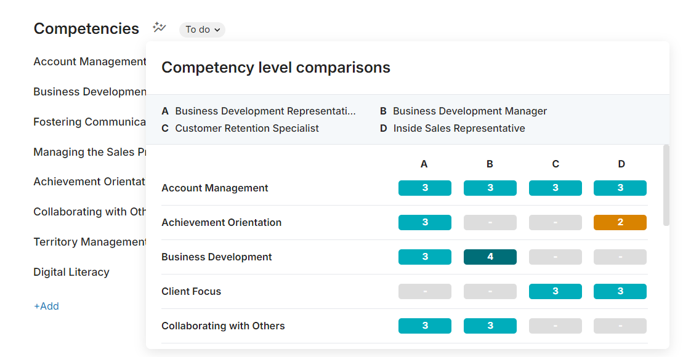Click the Competency level comparisons panel title
The height and width of the screenshot is (357, 683).
[275, 68]
